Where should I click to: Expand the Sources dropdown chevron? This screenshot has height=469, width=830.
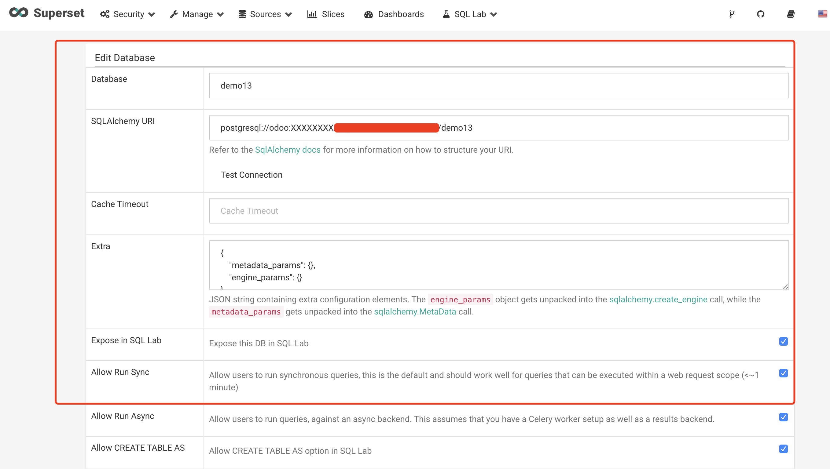[x=288, y=14]
